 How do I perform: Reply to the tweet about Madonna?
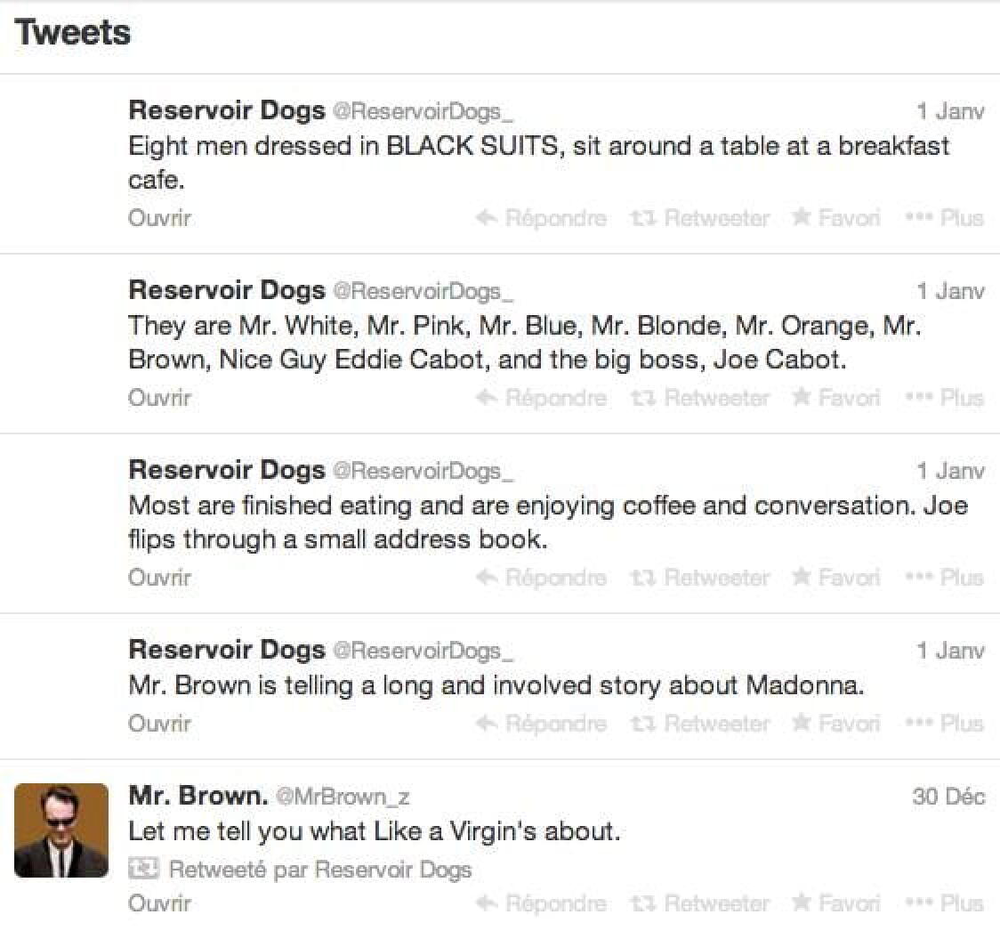(x=542, y=724)
